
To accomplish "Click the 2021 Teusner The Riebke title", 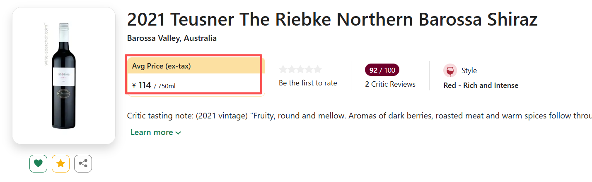I will 332,20.
